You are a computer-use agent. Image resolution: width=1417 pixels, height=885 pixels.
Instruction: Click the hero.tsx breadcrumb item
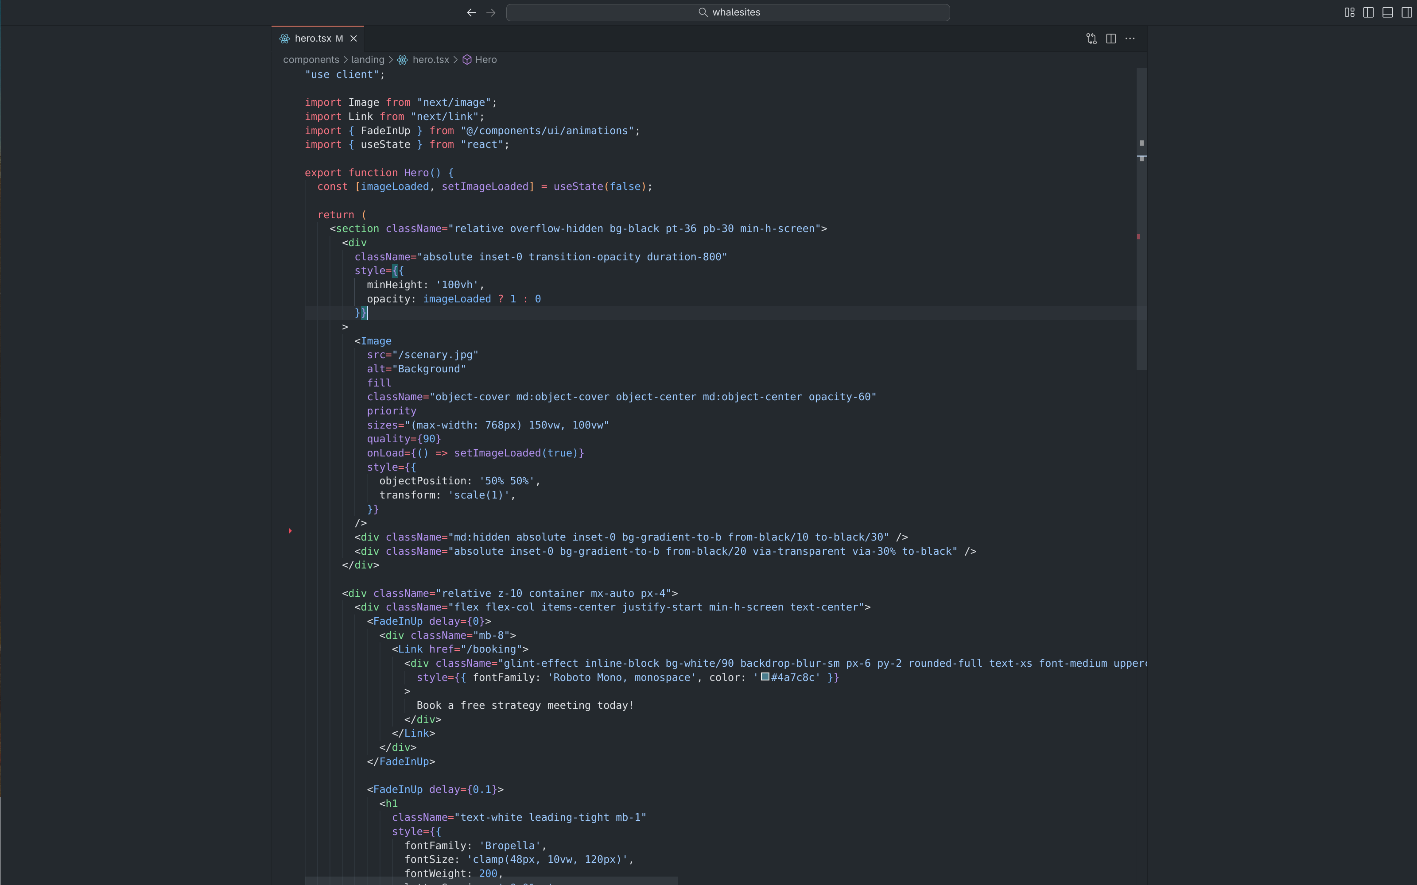[431, 60]
